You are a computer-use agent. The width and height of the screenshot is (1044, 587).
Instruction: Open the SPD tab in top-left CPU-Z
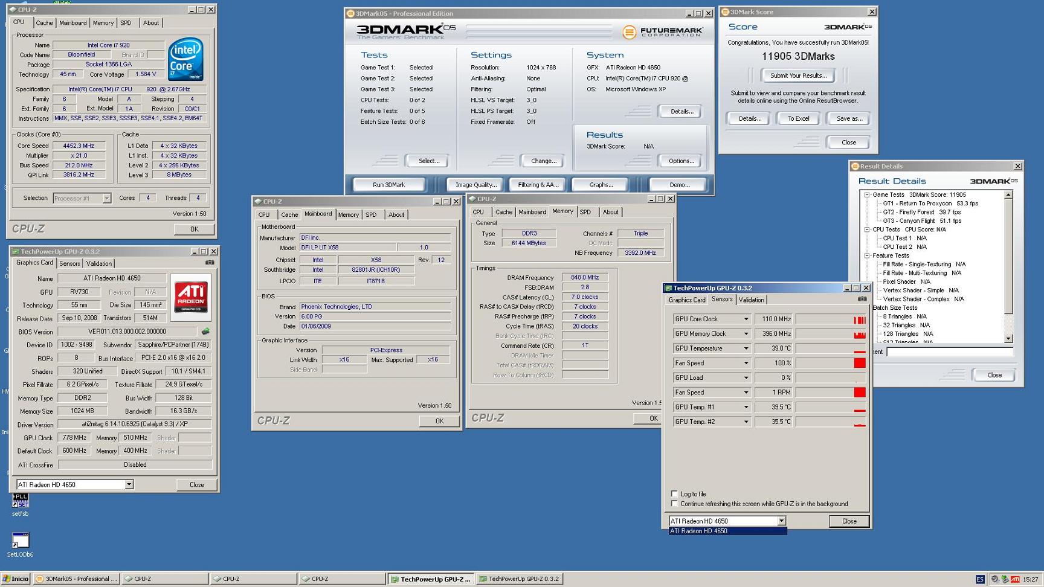pyautogui.click(x=126, y=23)
